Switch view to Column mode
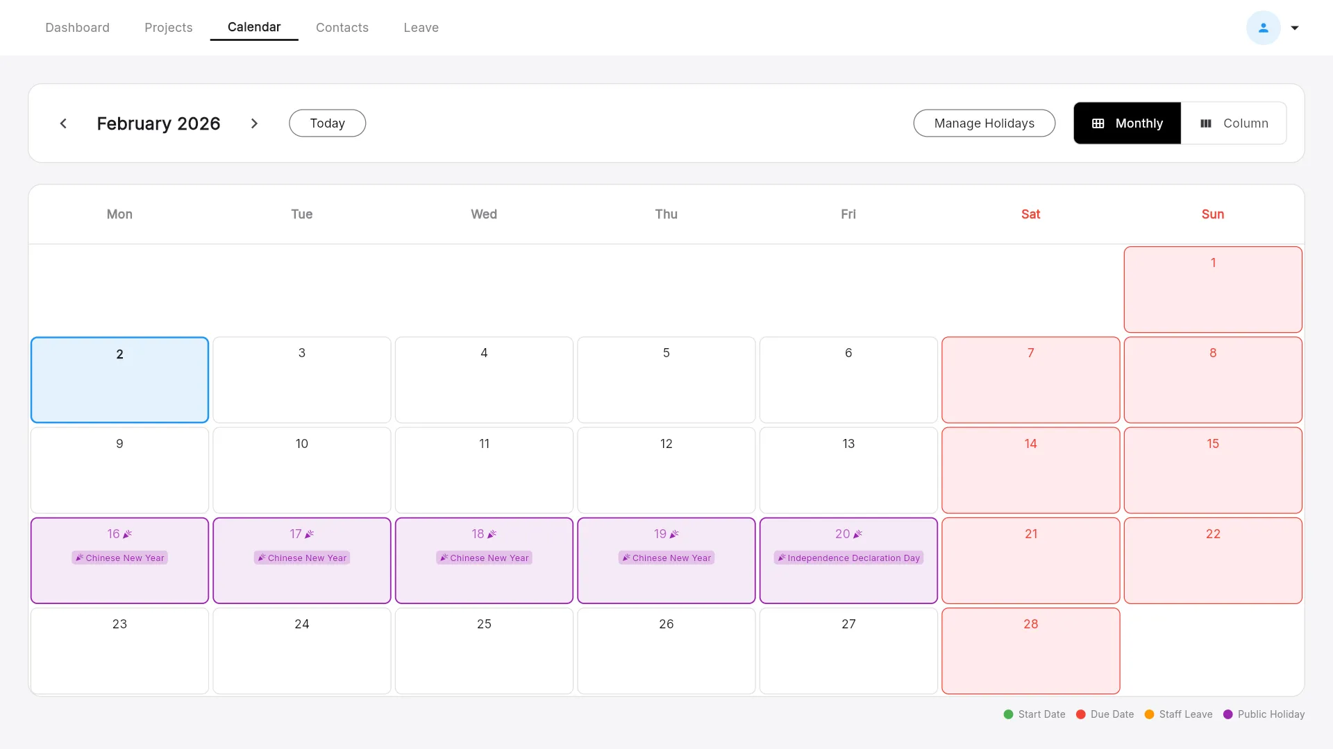 tap(1235, 123)
